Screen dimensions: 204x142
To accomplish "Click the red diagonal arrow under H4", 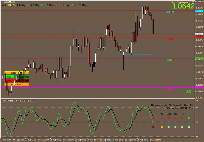I will (x=182, y=118).
